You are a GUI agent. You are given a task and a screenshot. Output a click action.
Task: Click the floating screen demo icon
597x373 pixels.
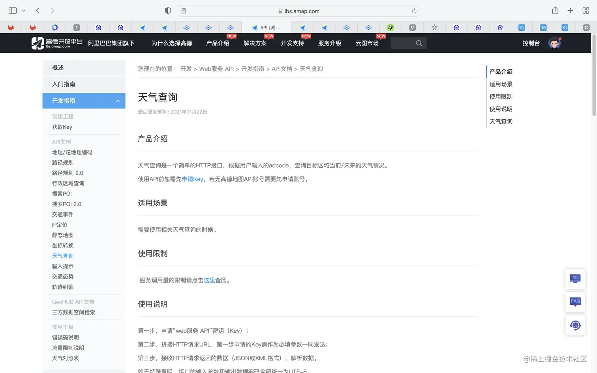point(575,279)
